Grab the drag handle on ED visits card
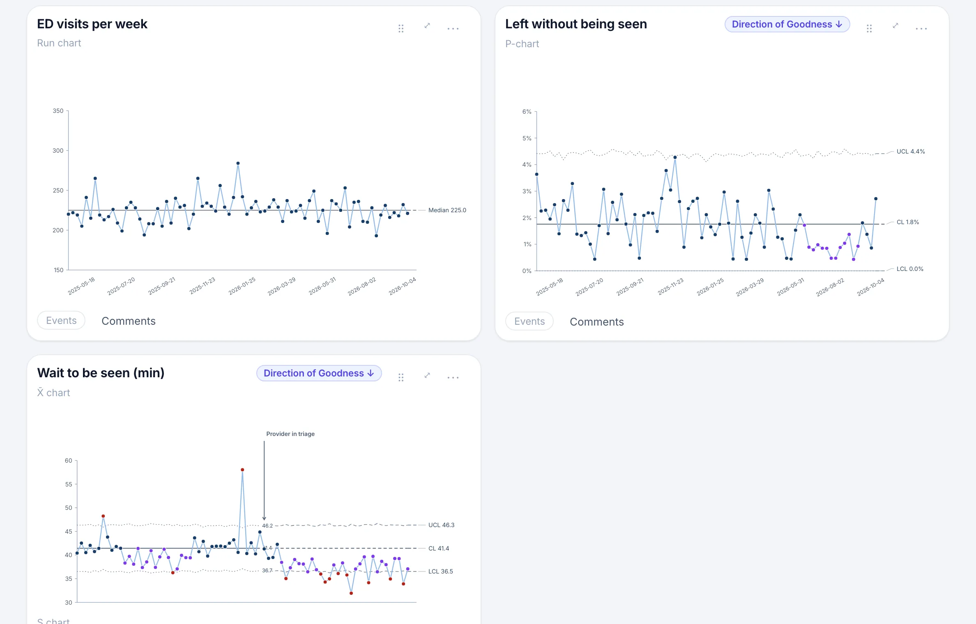 [x=401, y=28]
